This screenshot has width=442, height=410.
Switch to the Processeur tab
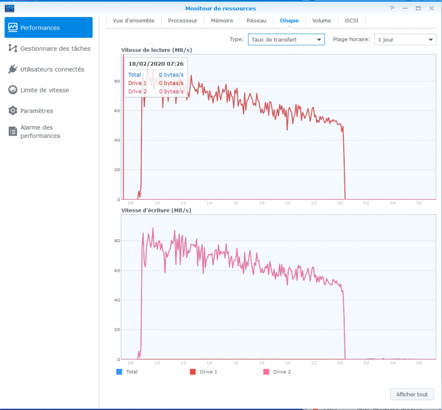[x=182, y=21]
